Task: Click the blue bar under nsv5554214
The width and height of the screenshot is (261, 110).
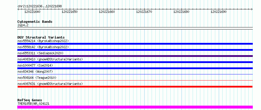Action: pos(135,44)
